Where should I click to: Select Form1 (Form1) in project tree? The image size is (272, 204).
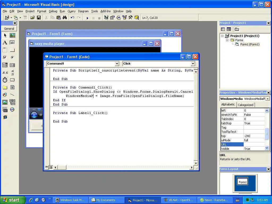[x=250, y=44]
